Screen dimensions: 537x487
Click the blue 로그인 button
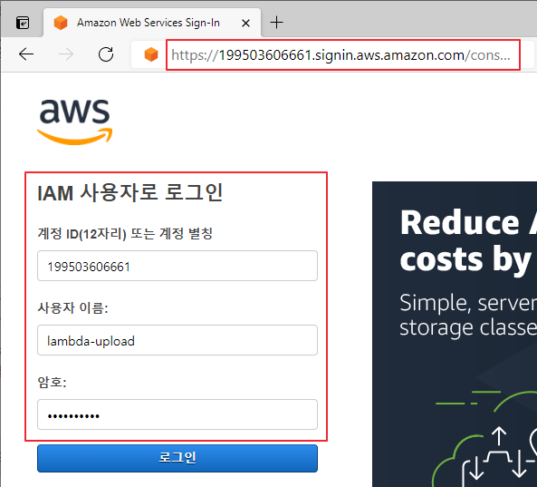[x=177, y=458]
